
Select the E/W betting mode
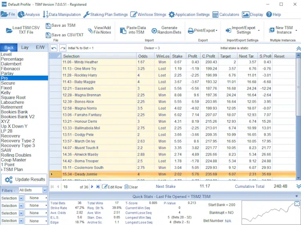(40, 47)
